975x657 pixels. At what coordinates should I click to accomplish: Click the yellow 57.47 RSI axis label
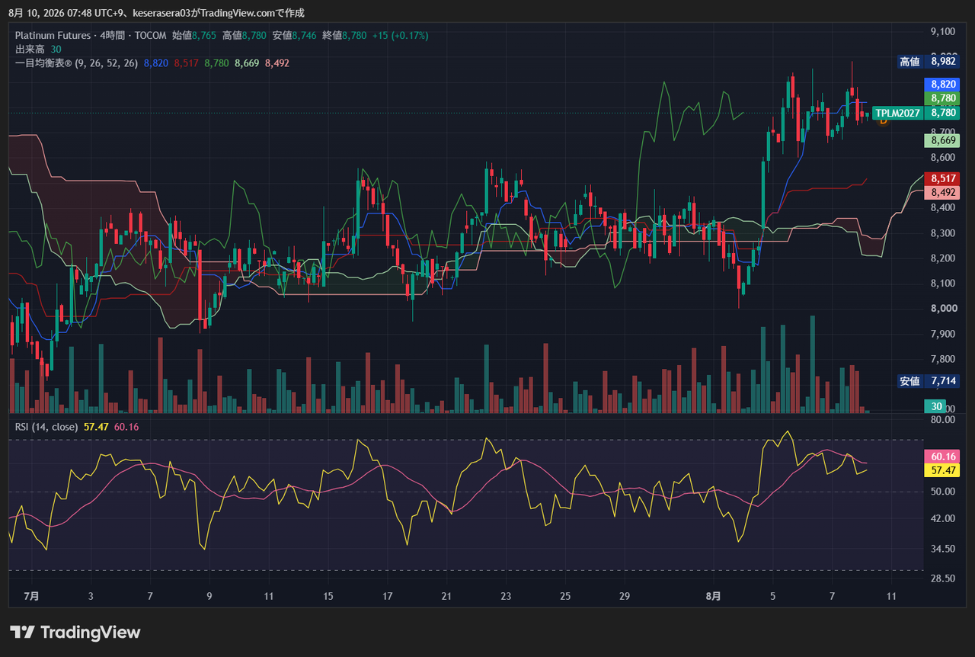click(x=943, y=471)
